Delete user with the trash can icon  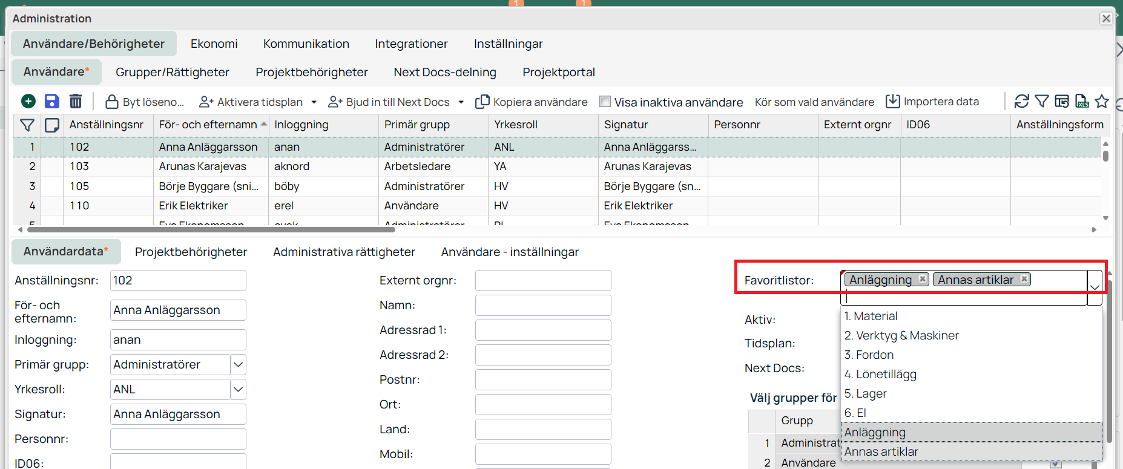point(76,101)
